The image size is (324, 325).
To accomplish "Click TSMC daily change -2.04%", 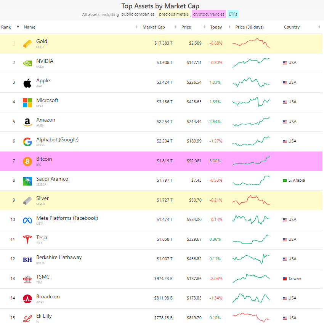I will (x=216, y=279).
